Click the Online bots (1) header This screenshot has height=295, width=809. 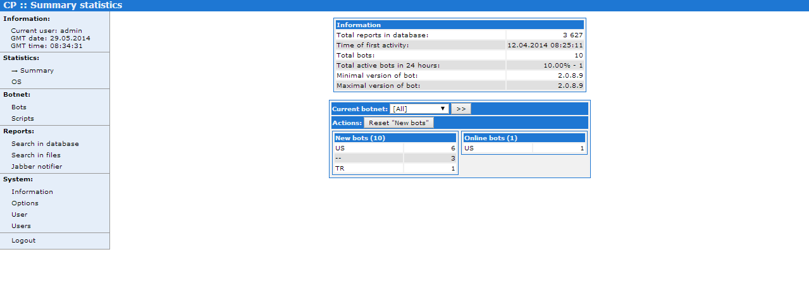pyautogui.click(x=524, y=138)
